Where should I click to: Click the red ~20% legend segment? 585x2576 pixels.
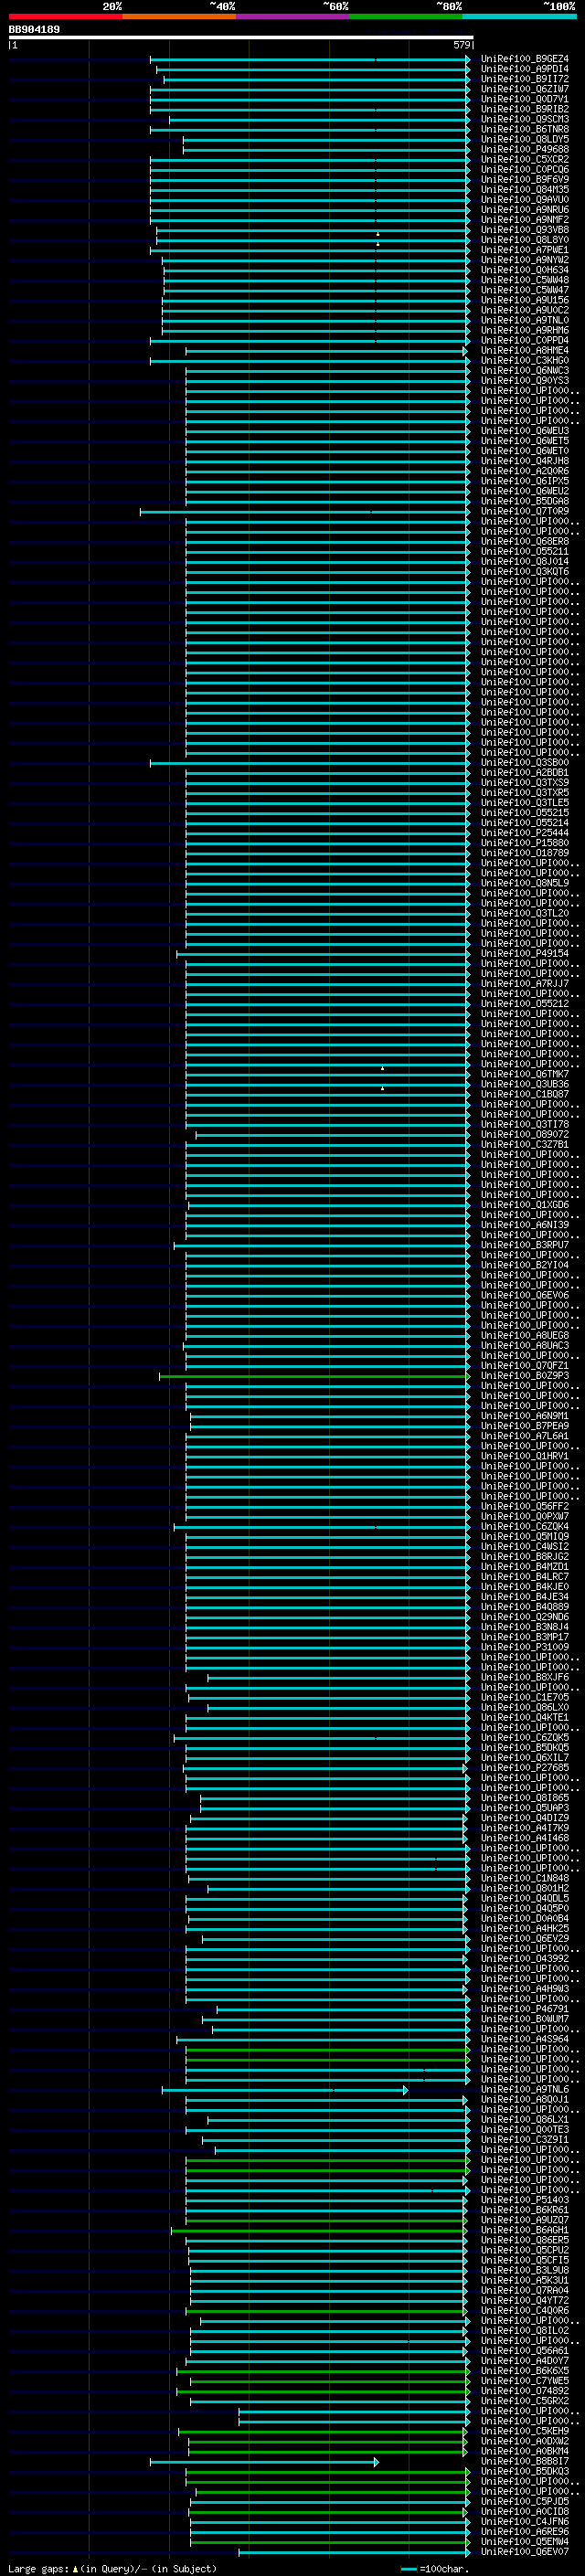65,16
